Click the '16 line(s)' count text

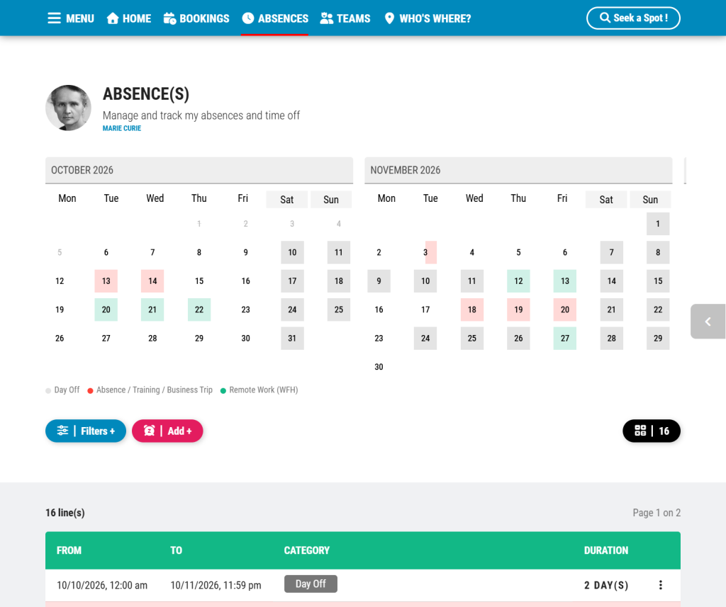pyautogui.click(x=65, y=513)
